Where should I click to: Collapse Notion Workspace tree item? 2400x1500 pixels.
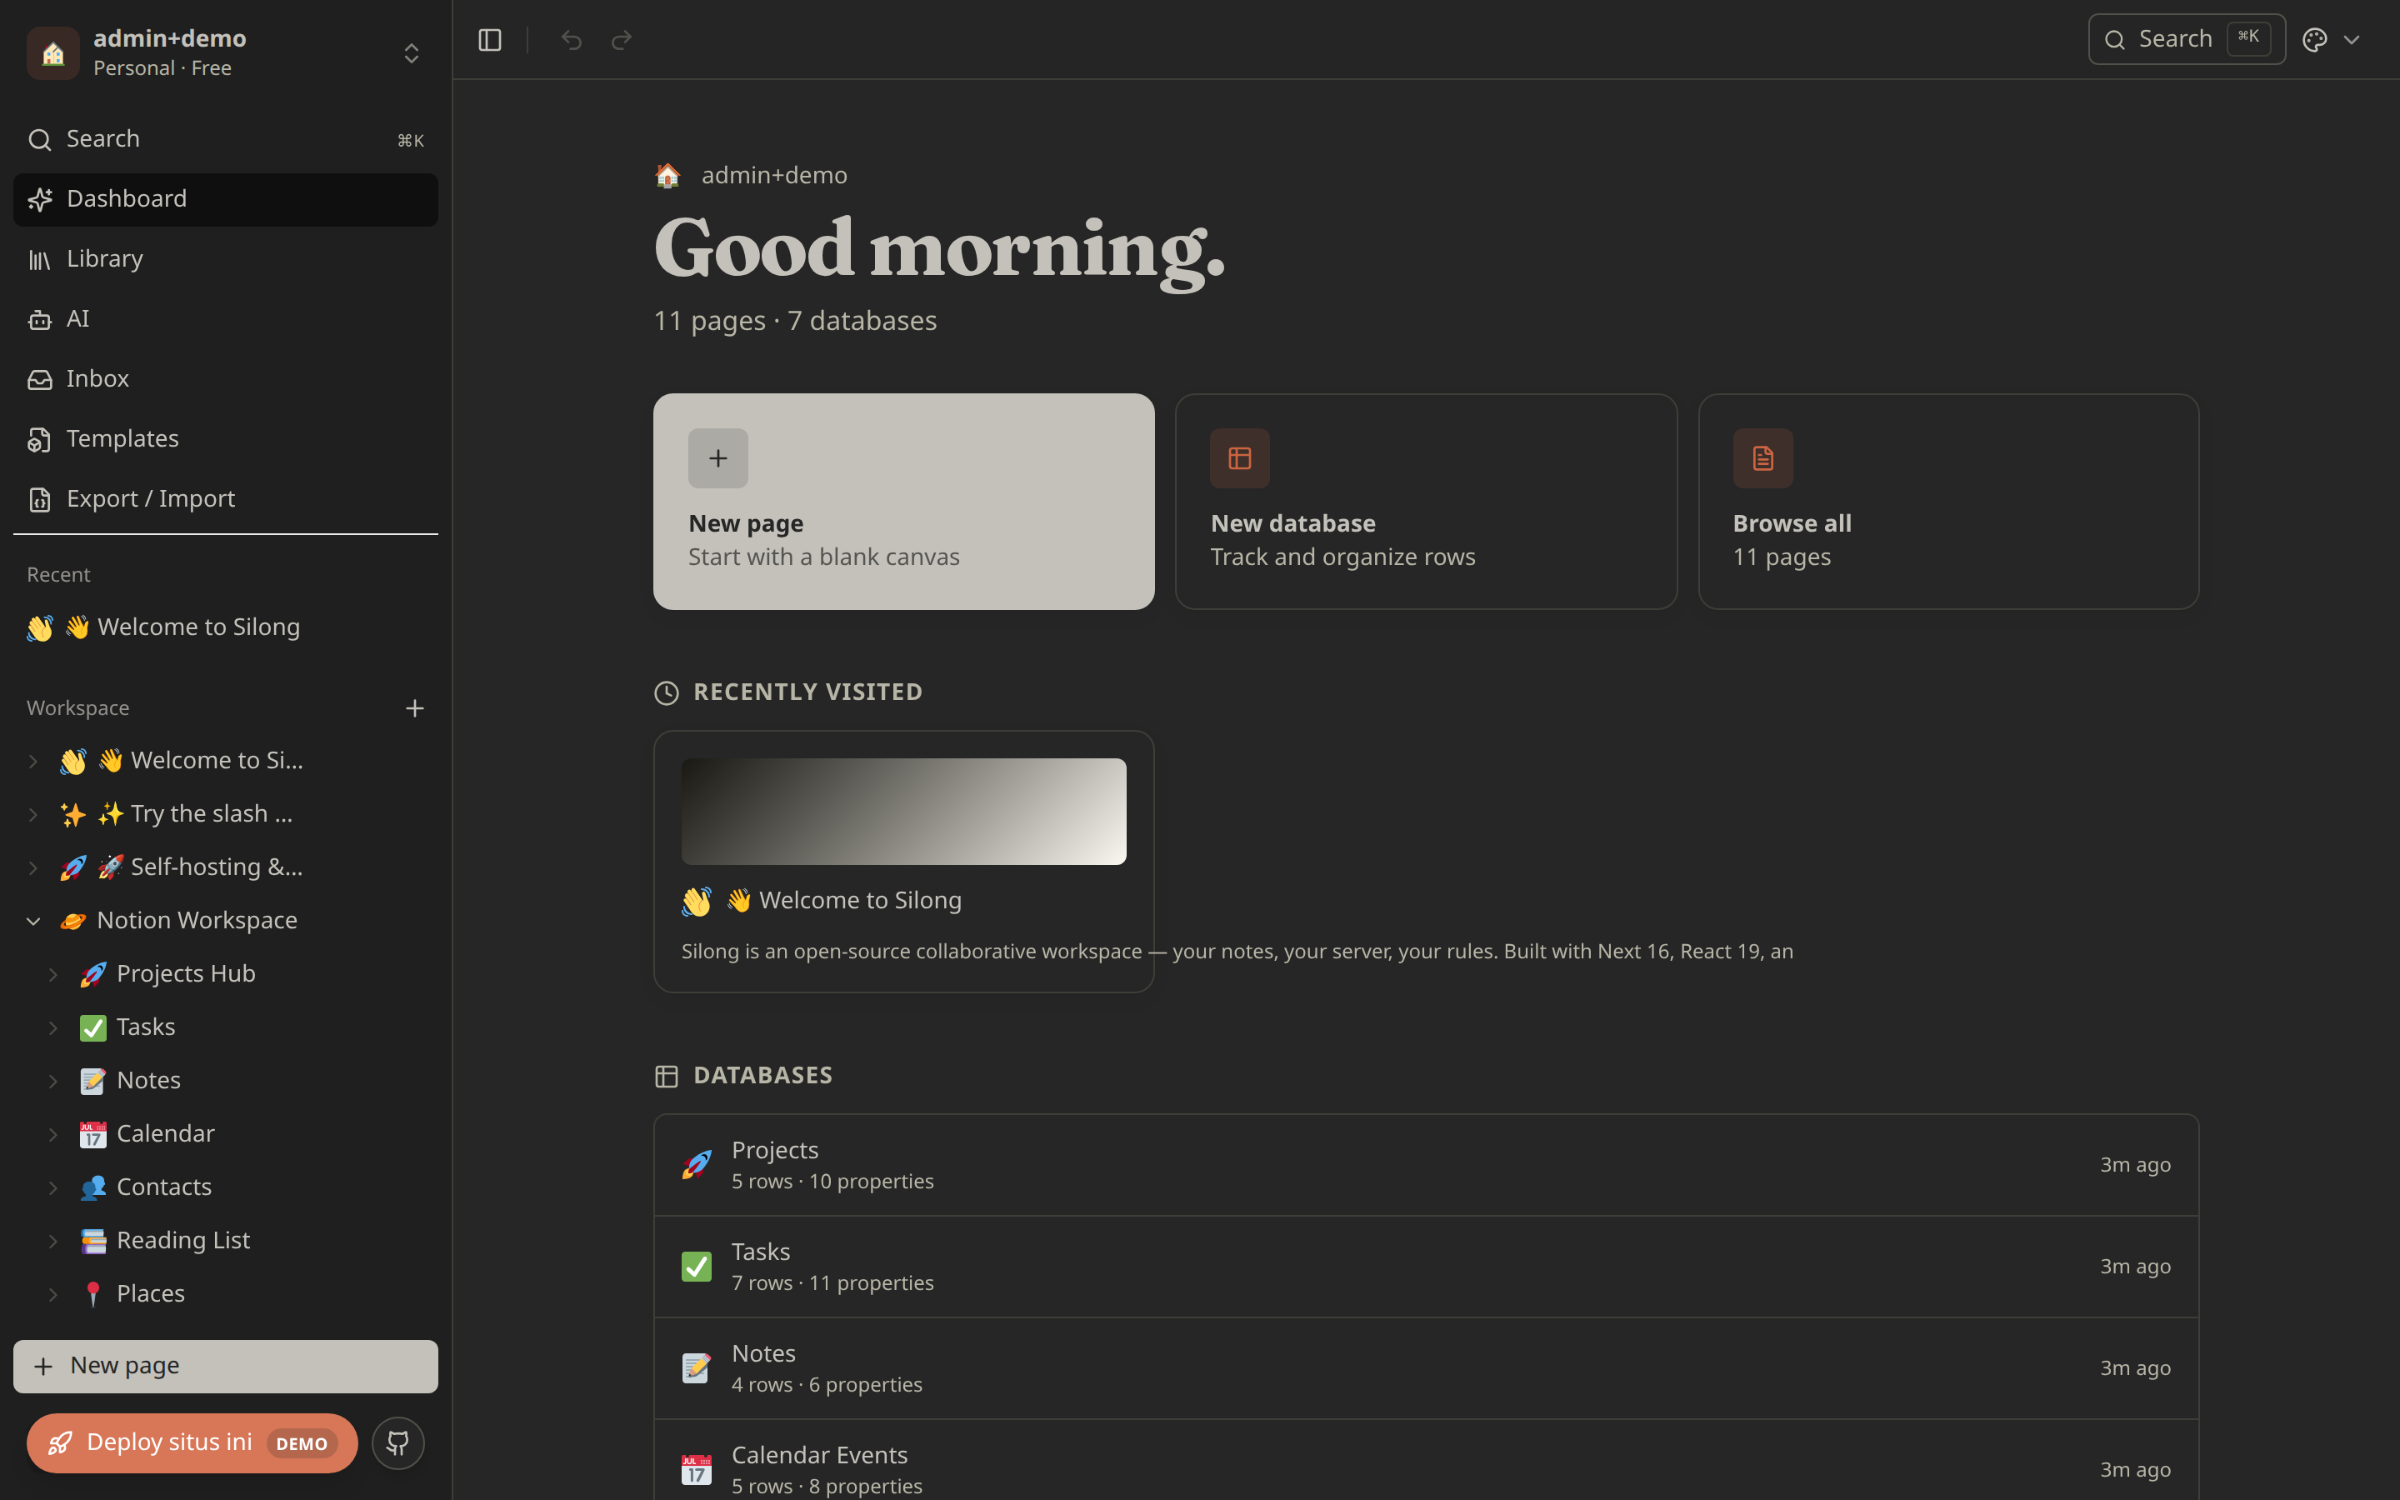(x=32, y=922)
